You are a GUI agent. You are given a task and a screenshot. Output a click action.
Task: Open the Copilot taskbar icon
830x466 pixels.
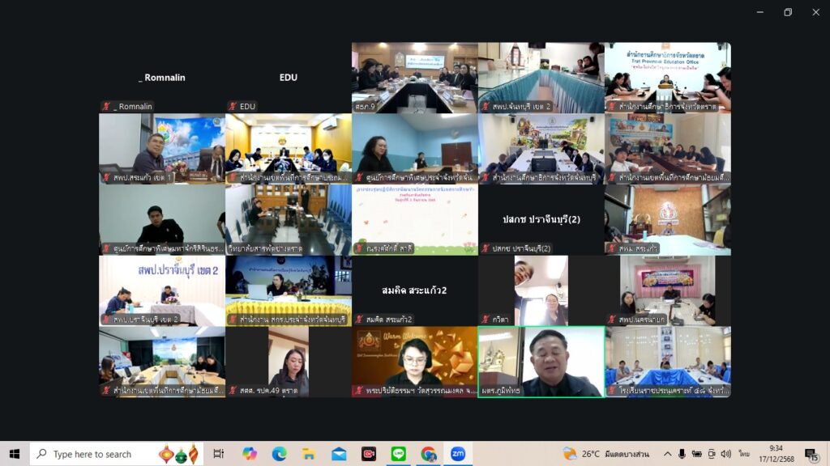(x=250, y=454)
